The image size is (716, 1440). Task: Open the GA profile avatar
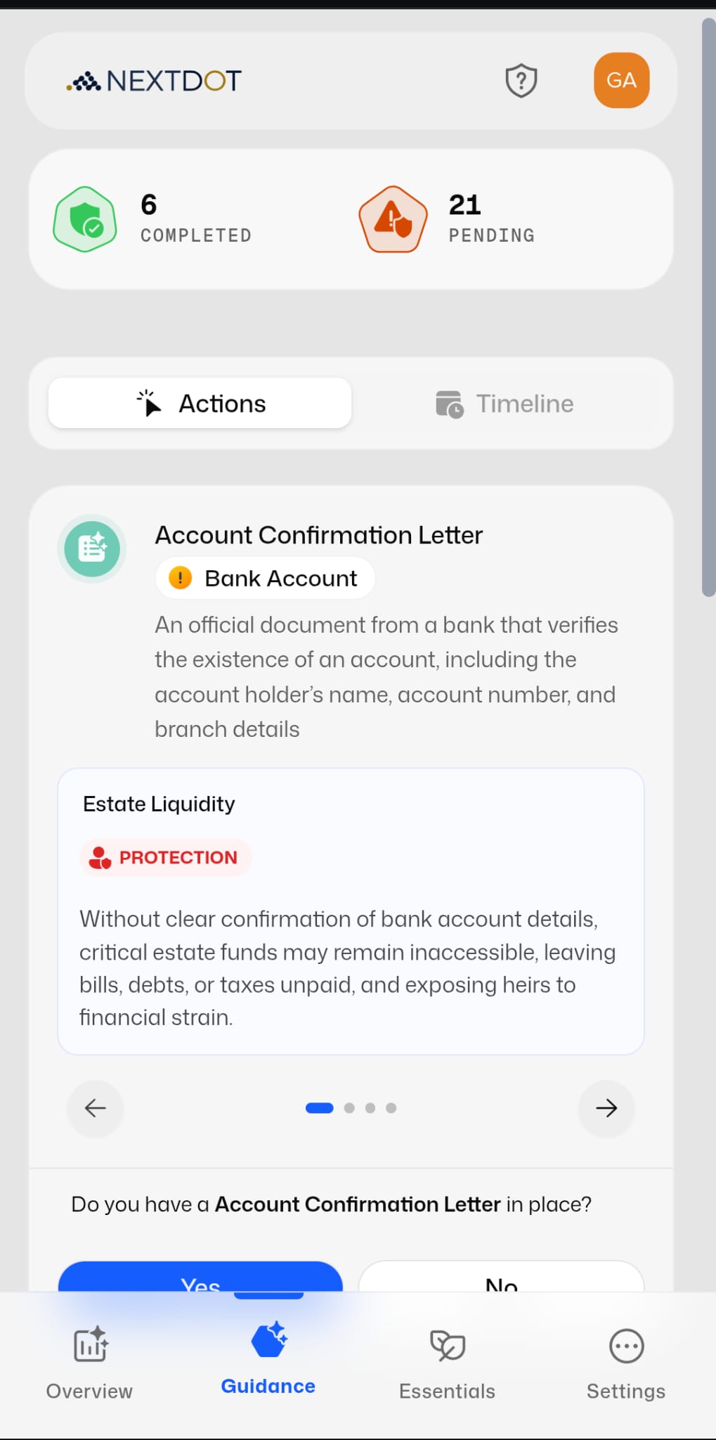(x=621, y=81)
